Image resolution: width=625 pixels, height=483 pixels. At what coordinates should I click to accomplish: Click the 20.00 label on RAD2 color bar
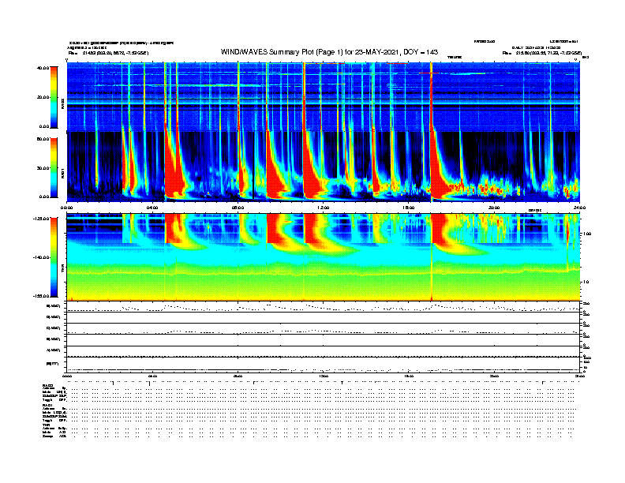(x=43, y=97)
